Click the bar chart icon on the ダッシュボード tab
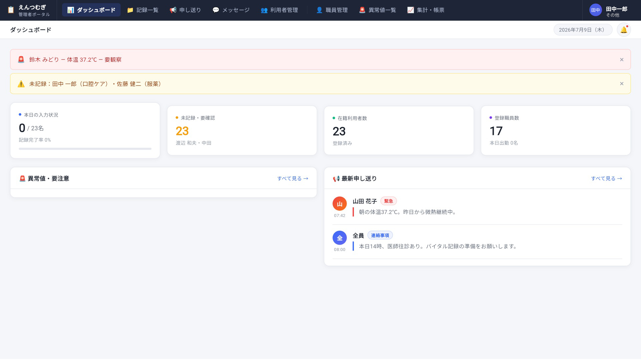This screenshot has width=641, height=360. (70, 10)
